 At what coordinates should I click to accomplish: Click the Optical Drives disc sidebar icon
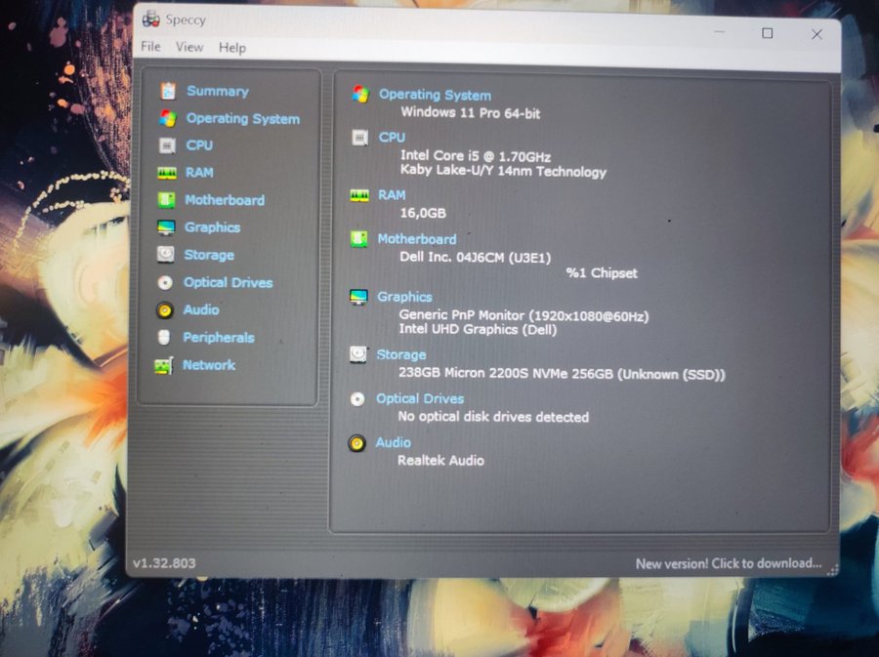click(165, 282)
